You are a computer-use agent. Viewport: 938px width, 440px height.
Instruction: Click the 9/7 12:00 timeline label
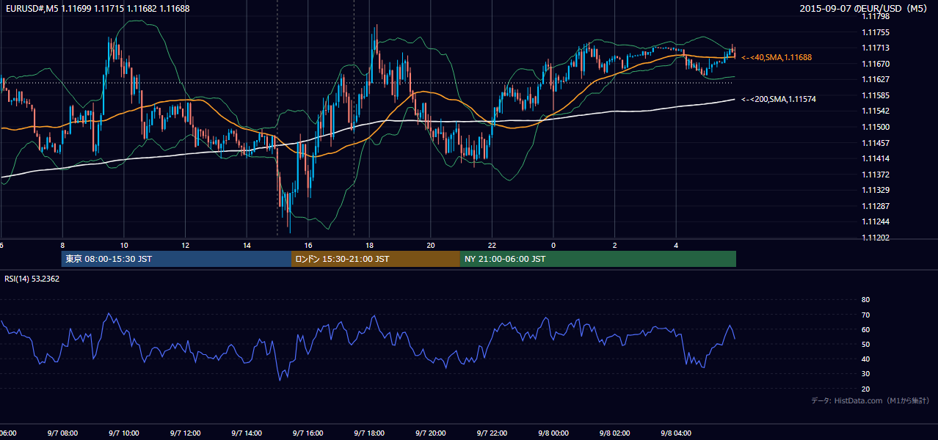pos(185,433)
